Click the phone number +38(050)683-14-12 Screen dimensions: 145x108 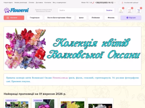[x=104, y=3]
